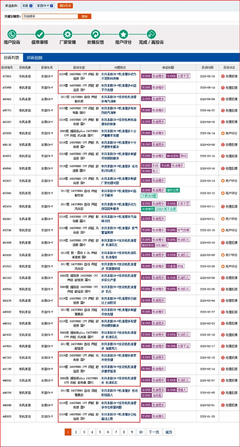Click the status icon for complaint 447319
Screen dimensions: 240x447
coord(223,358)
